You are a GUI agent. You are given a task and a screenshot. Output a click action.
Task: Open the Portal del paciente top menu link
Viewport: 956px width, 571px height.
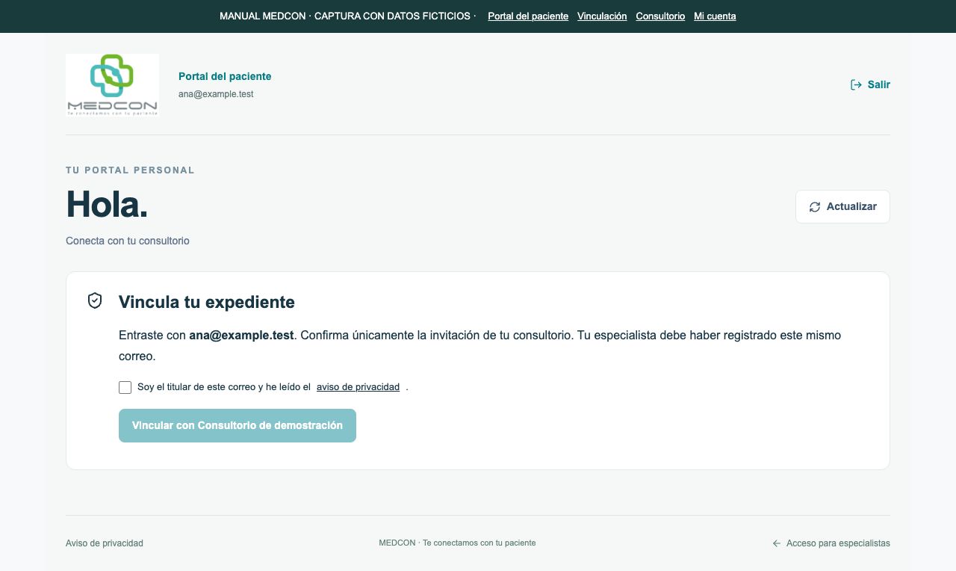528,16
